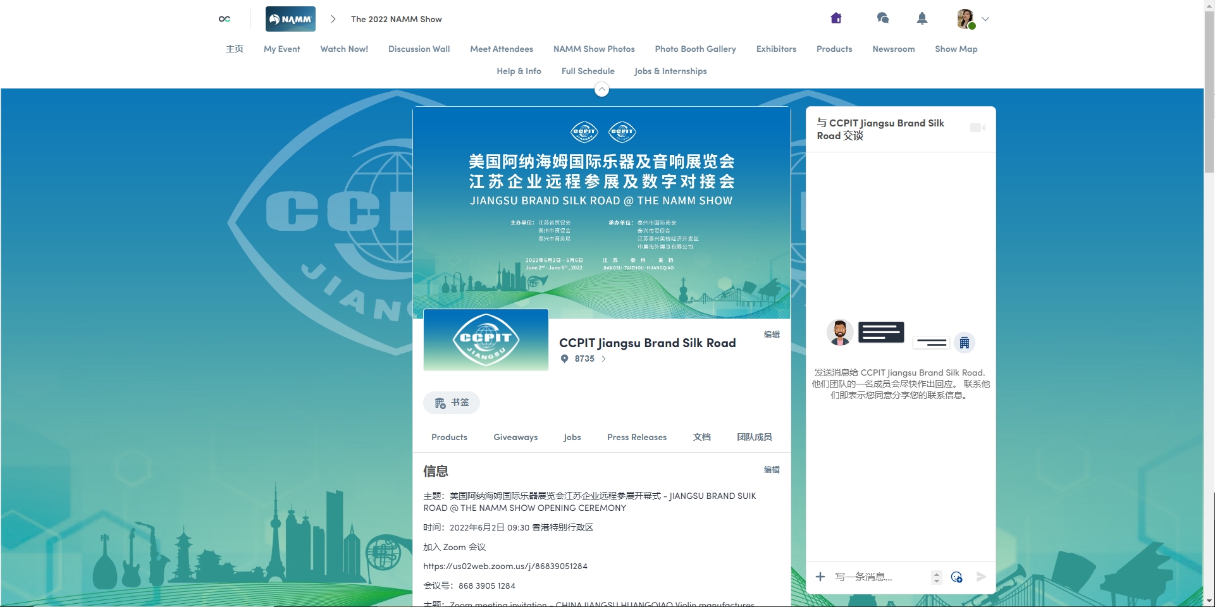Image resolution: width=1215 pixels, height=607 pixels.
Task: Open My Event menu
Action: click(x=282, y=49)
